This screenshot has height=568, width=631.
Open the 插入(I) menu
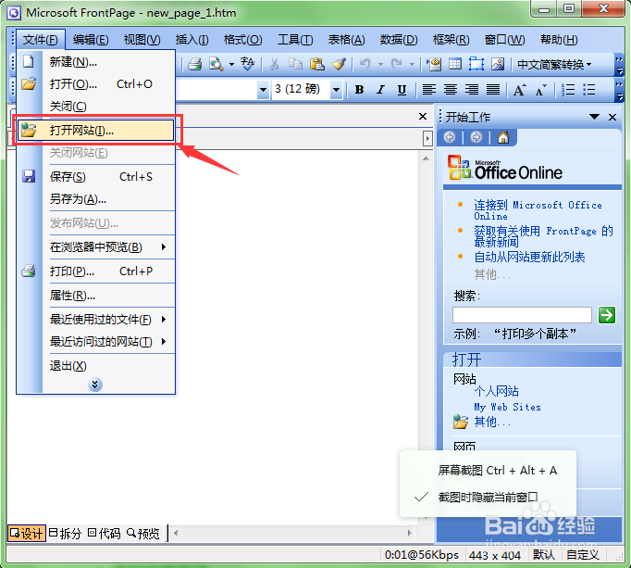pyautogui.click(x=192, y=40)
